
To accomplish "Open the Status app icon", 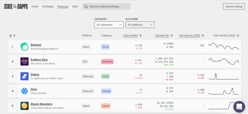I will tap(24, 76).
